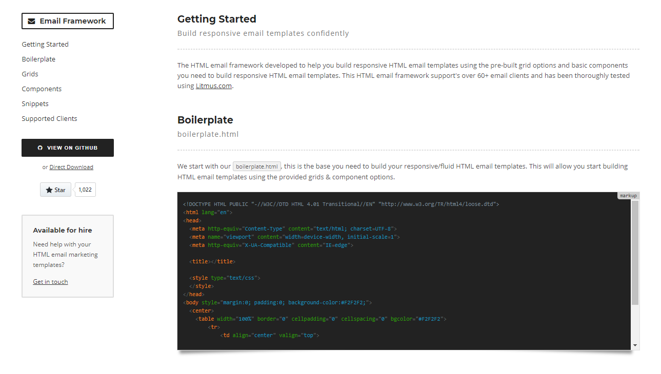Click the inline boilerplate.html code tag
Screen dimensions: 661x374
pos(257,167)
